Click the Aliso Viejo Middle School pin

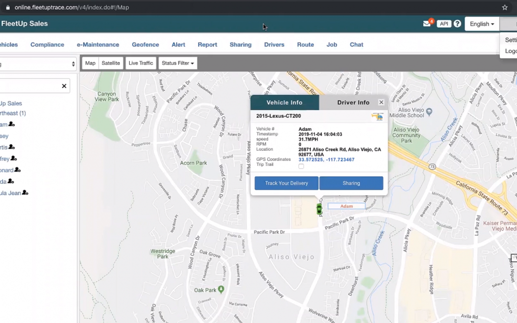[429, 111]
